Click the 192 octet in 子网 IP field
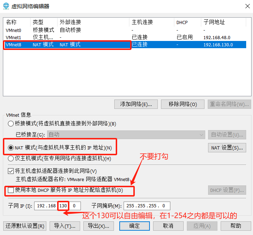 [x=41, y=206]
